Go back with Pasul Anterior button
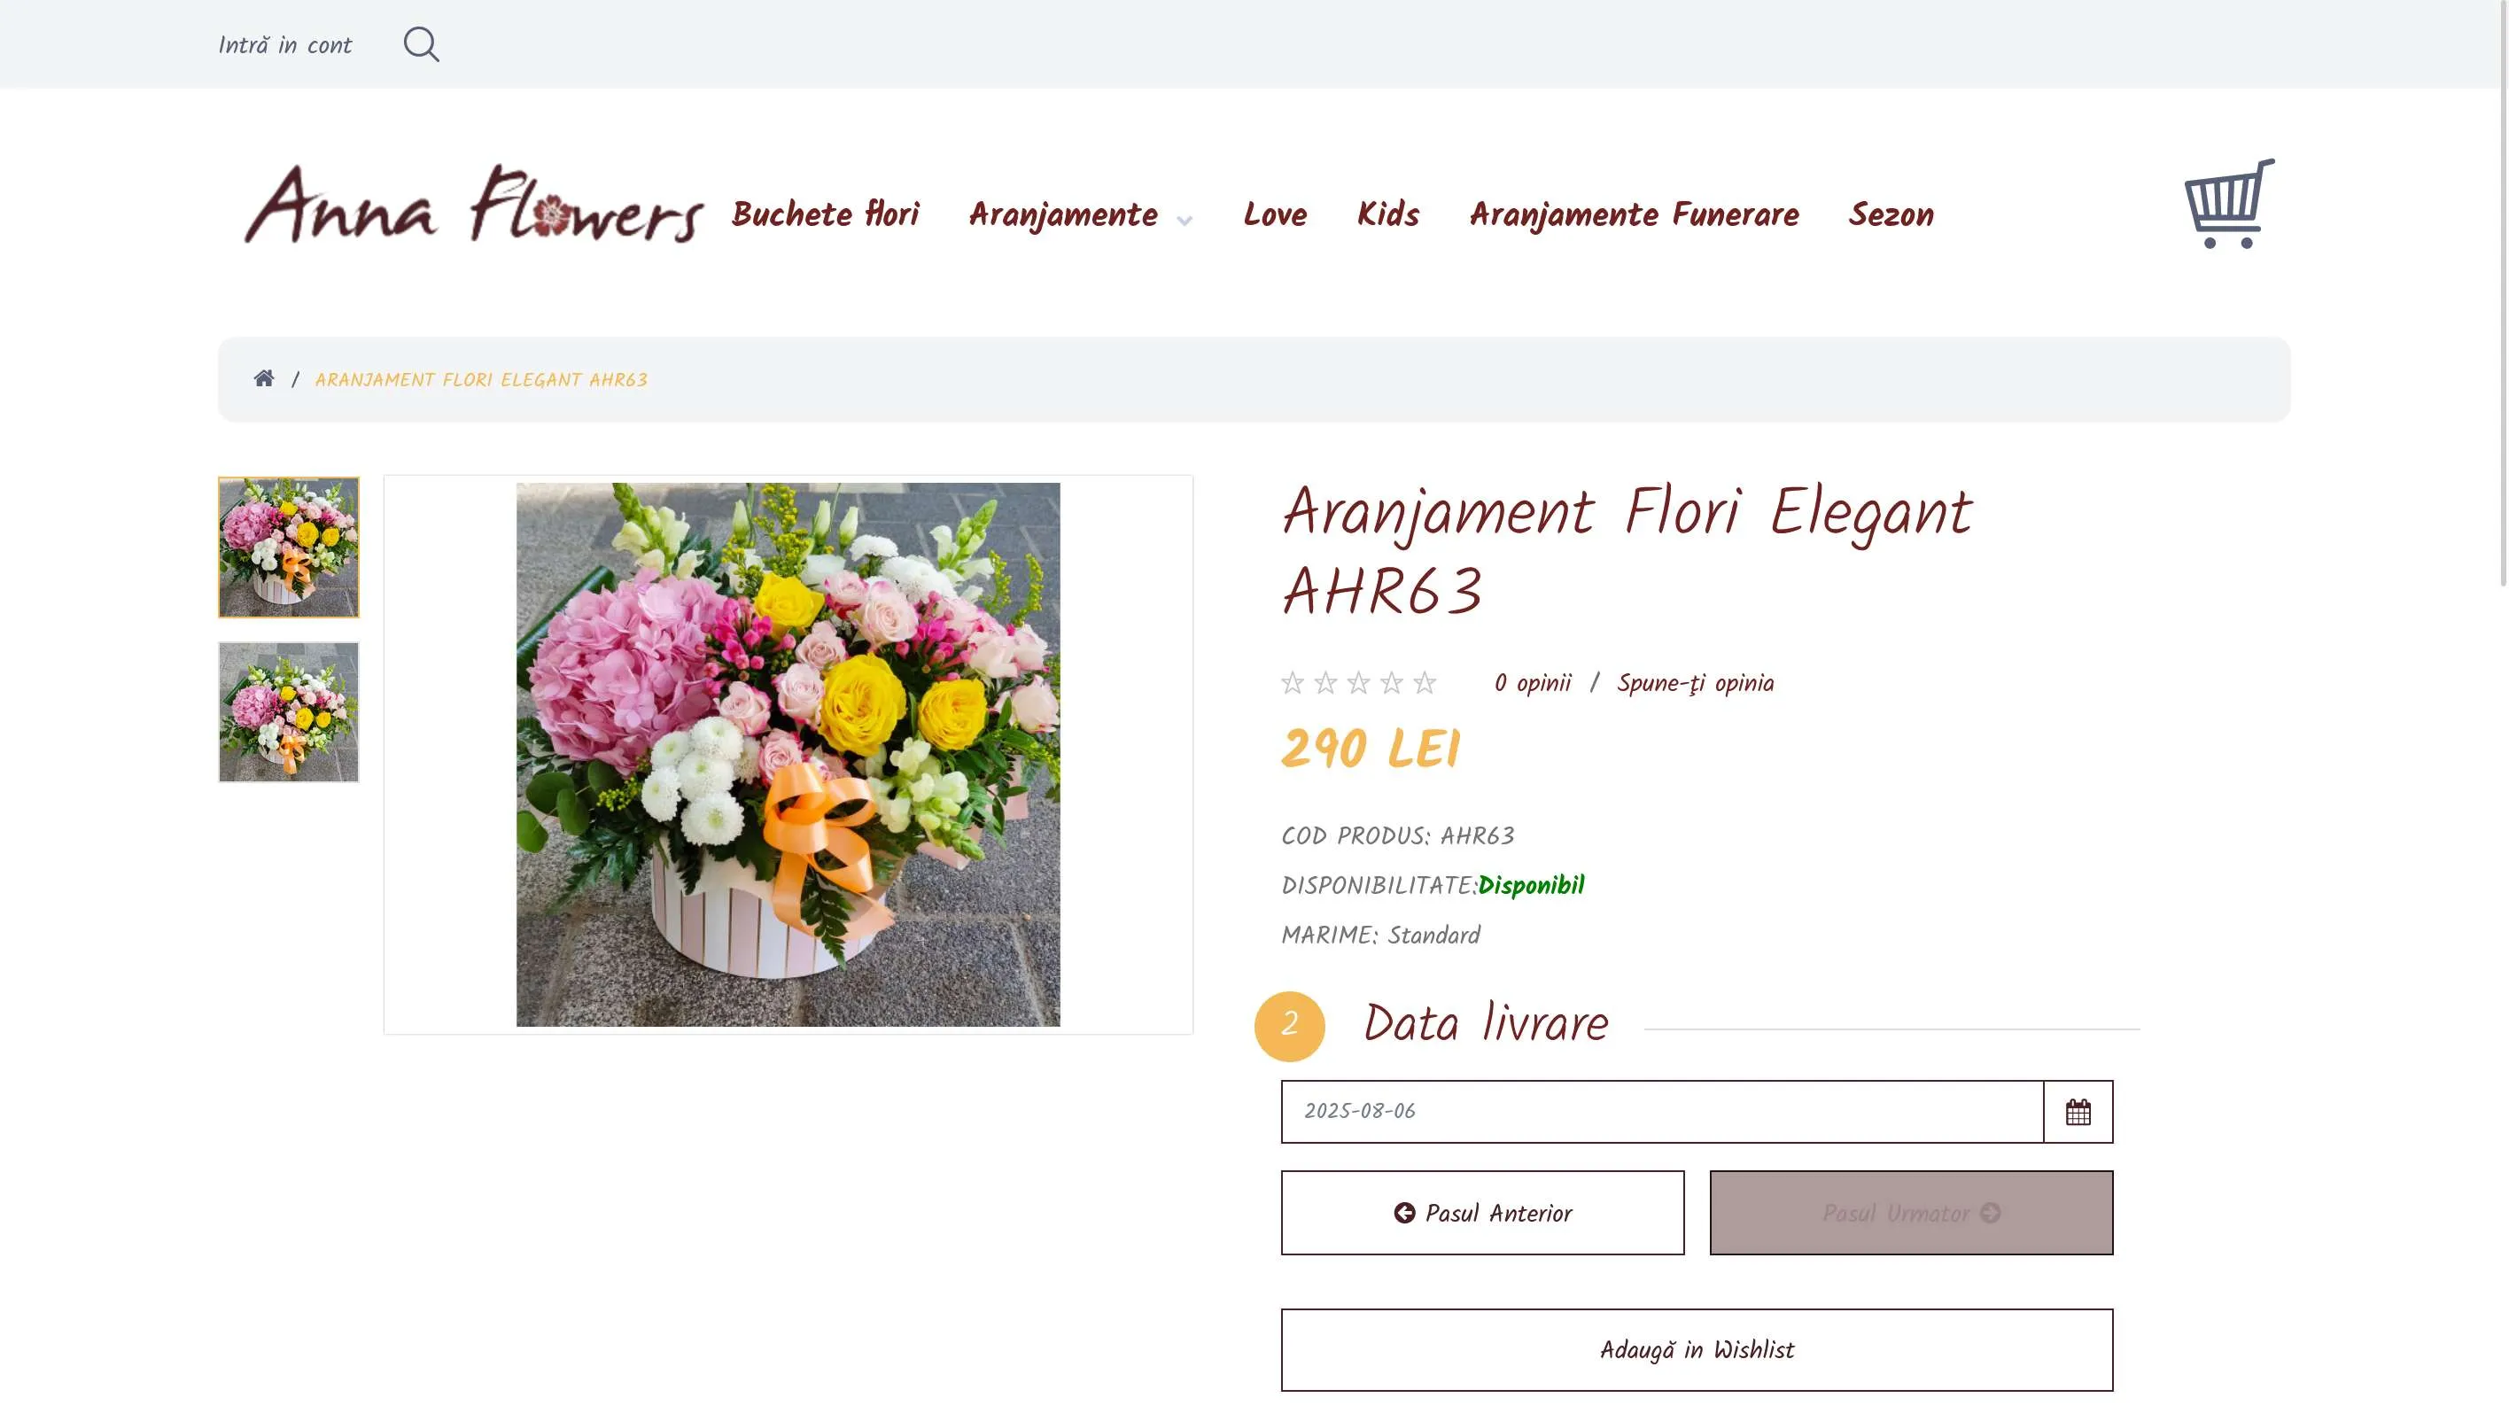2509x1421 pixels. (1482, 1212)
